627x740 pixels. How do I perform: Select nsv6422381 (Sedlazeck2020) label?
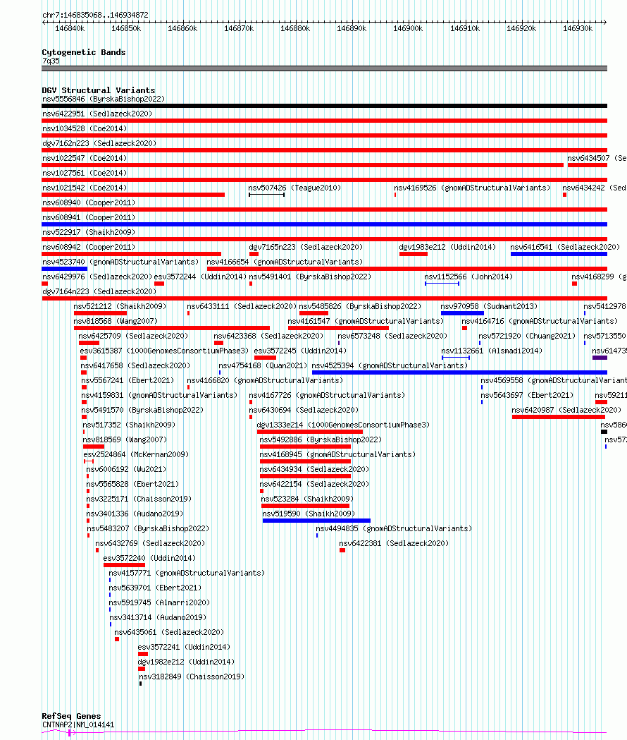[394, 543]
